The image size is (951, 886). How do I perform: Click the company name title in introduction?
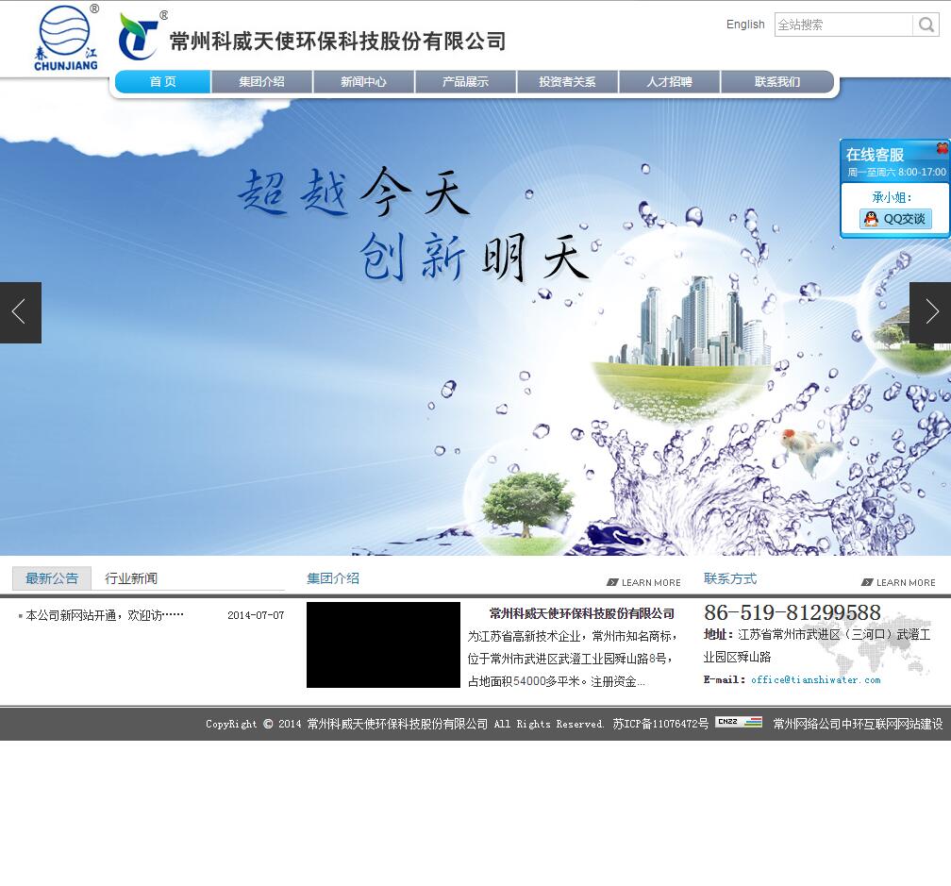(x=581, y=613)
